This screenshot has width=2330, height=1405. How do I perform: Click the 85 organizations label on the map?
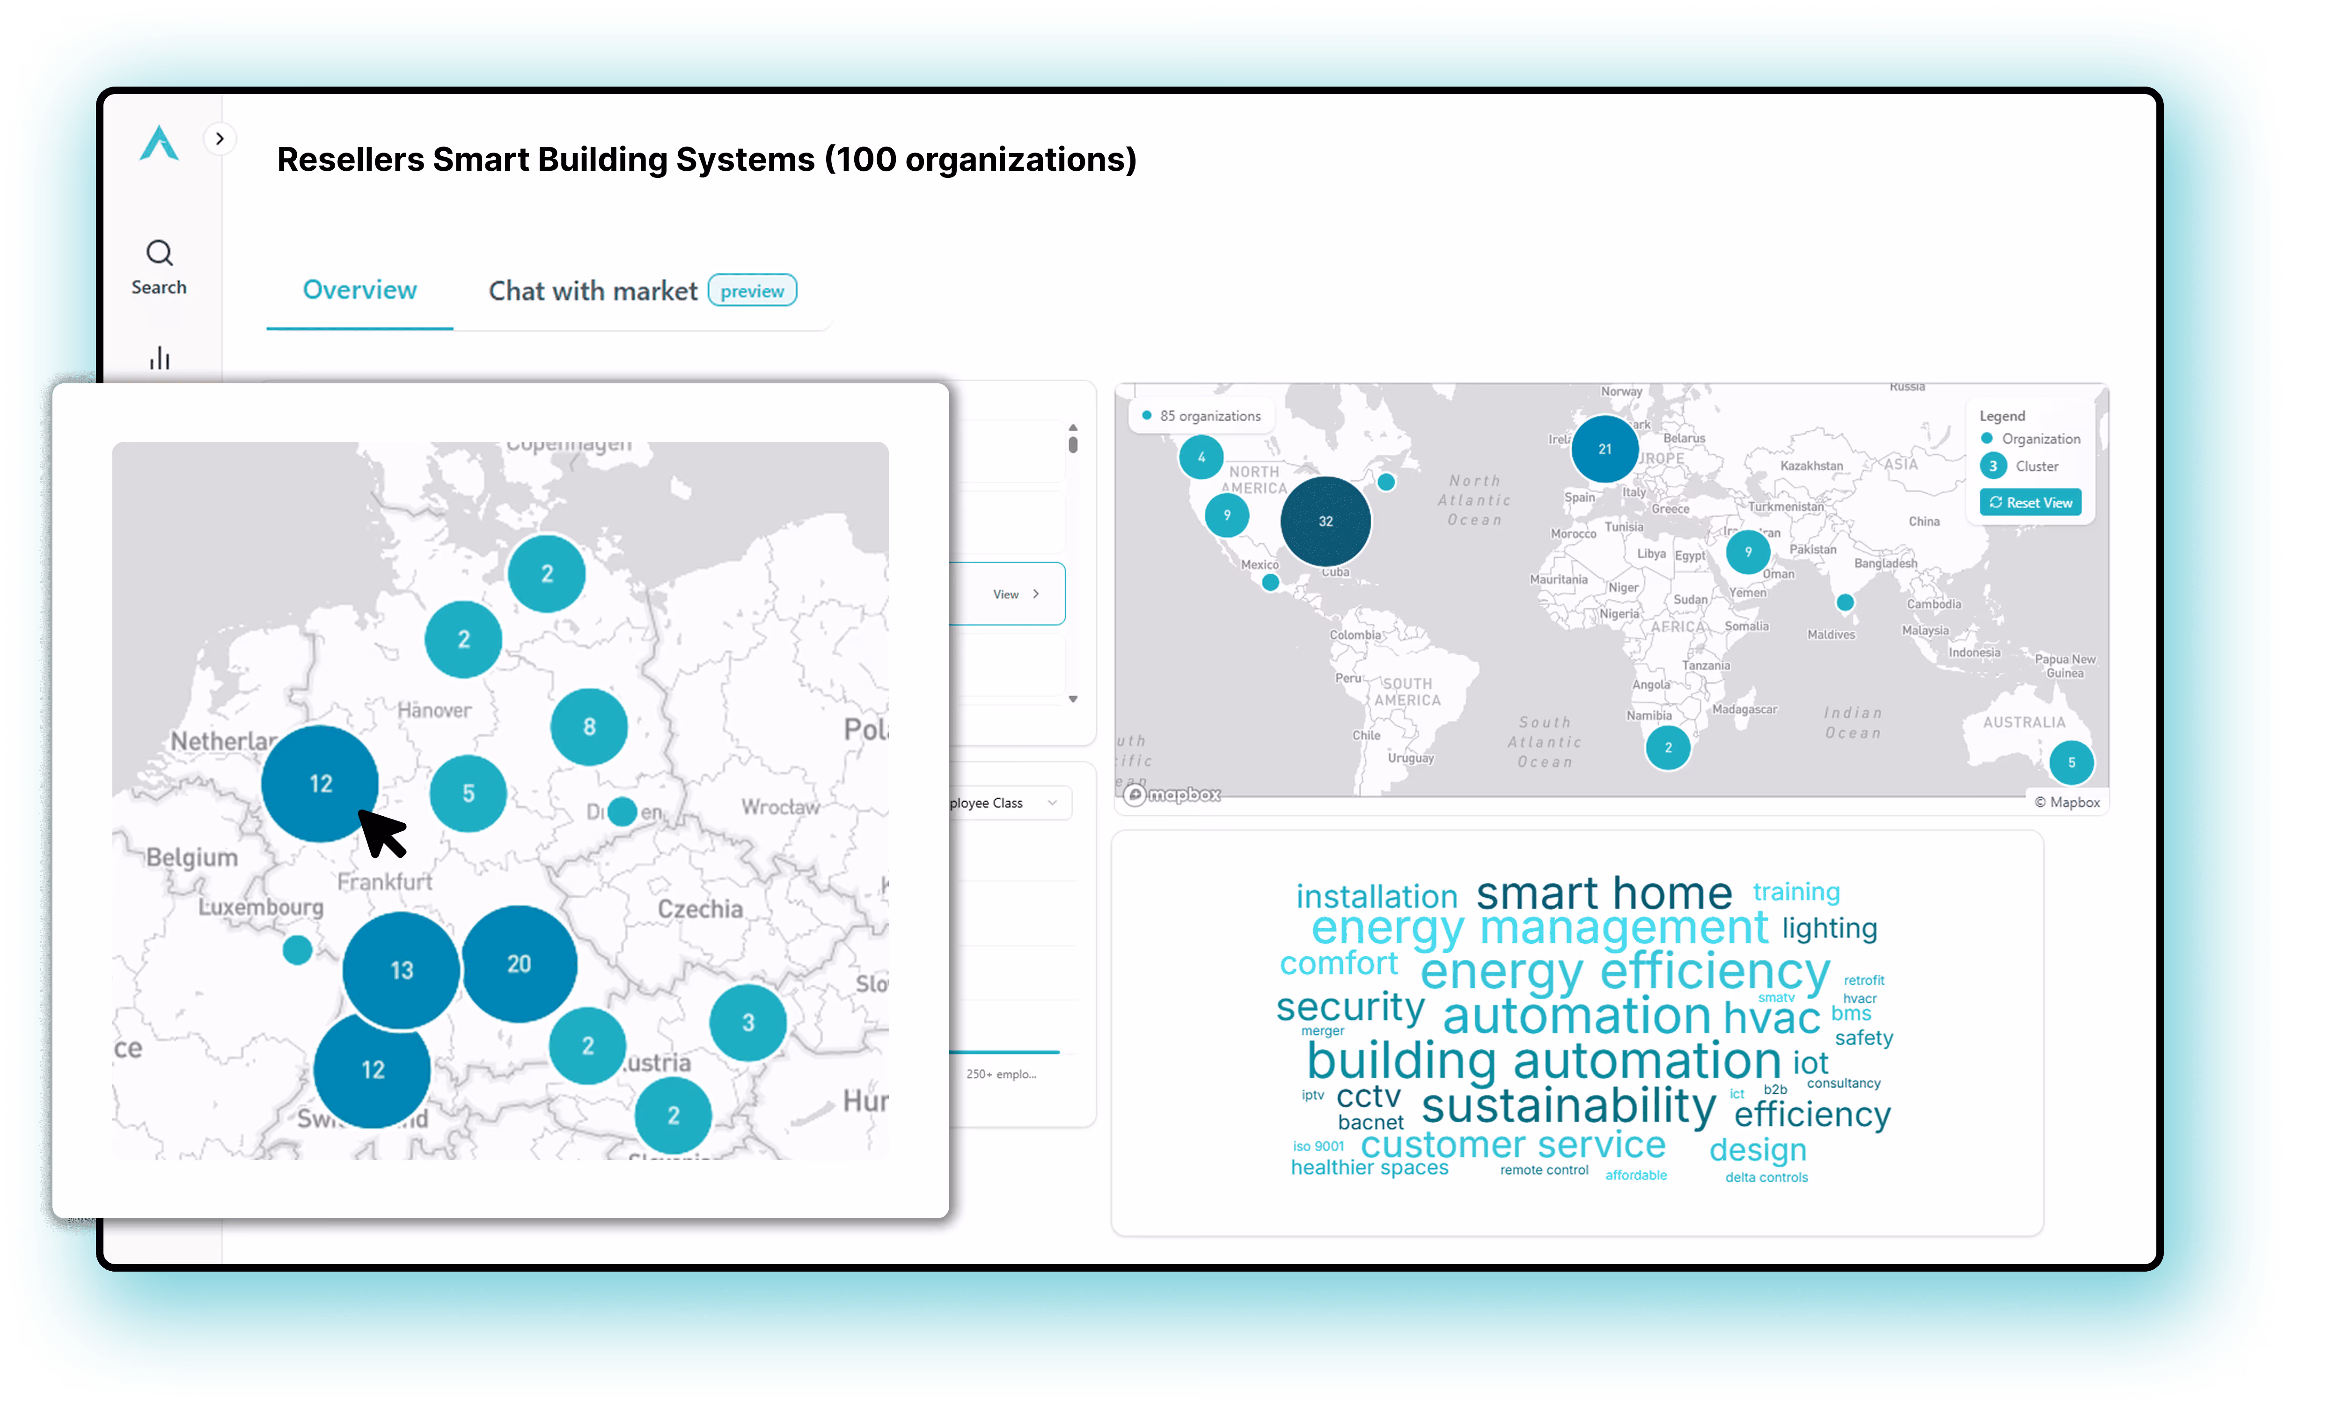click(1201, 416)
